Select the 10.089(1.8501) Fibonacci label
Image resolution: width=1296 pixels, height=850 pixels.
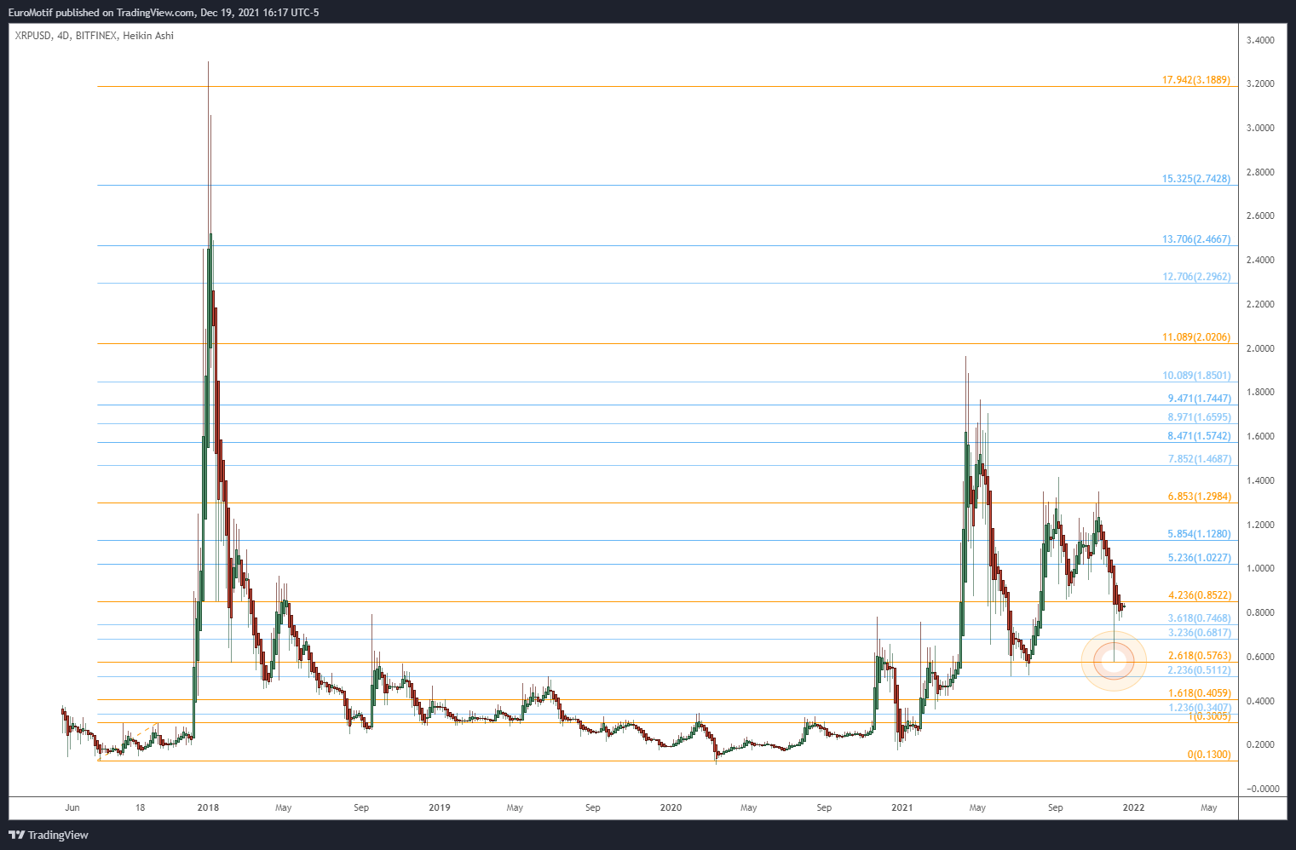(x=1196, y=376)
